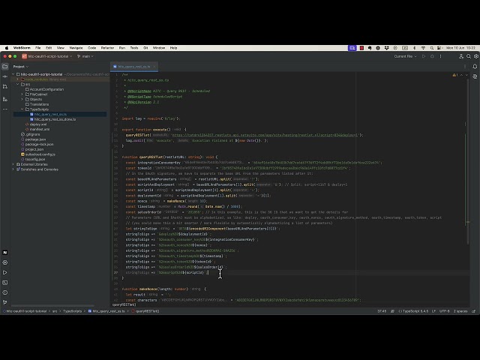This screenshot has height=360, width=480.
Task: Click the UTF-8 encoding status widget
Action: (x=445, y=311)
